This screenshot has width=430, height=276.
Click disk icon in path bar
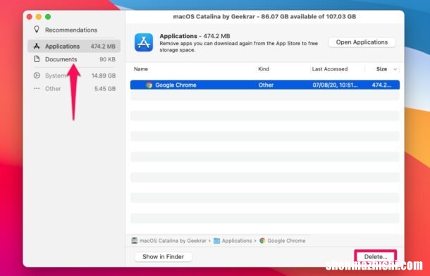tap(135, 241)
